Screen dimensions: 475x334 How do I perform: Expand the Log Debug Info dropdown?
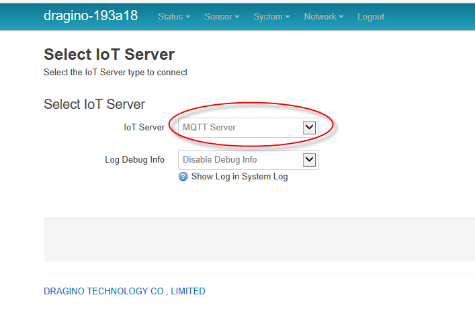click(x=249, y=160)
